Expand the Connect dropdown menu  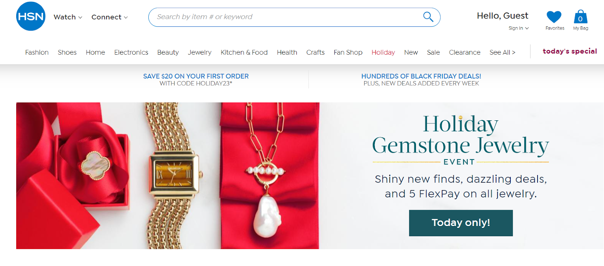pos(109,17)
